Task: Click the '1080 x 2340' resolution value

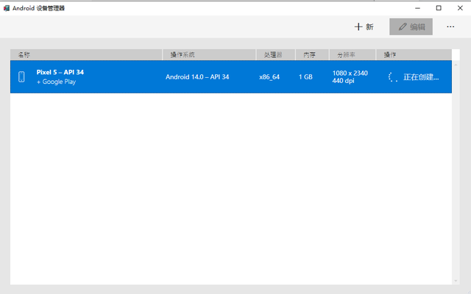Action: click(350, 73)
